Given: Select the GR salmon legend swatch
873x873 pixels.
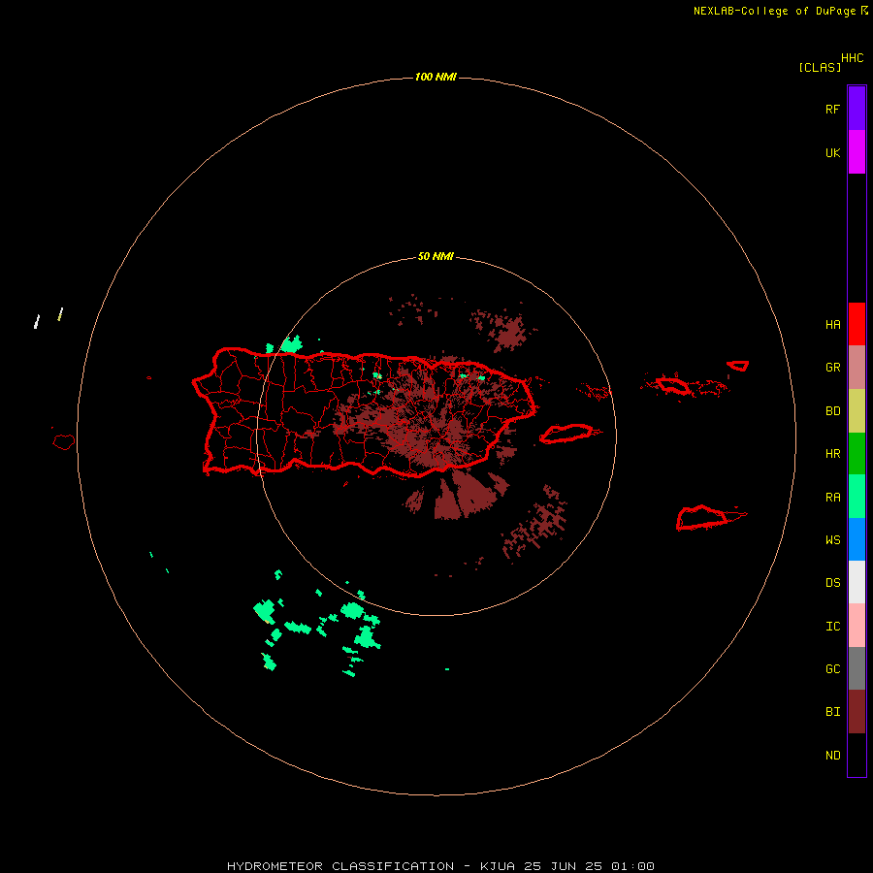Looking at the screenshot, I should pos(857,368).
